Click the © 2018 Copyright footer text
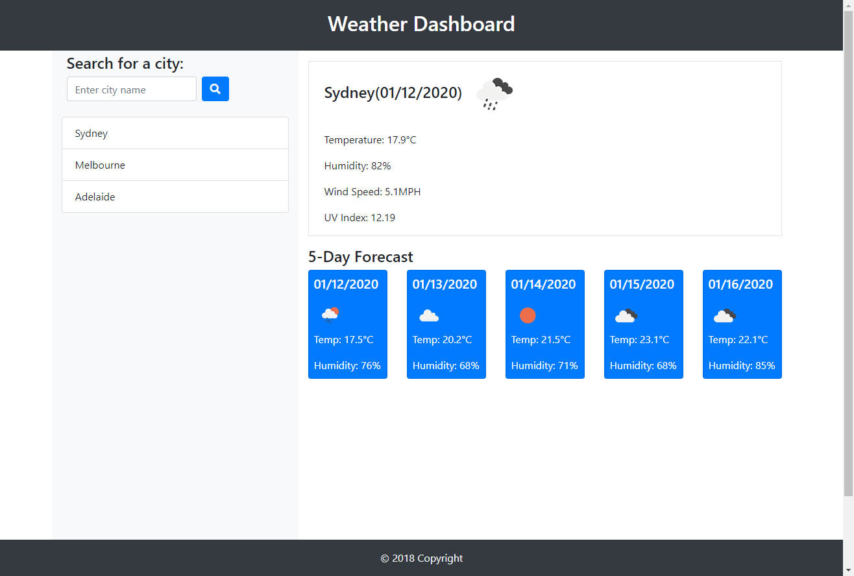The width and height of the screenshot is (854, 576). pyautogui.click(x=422, y=558)
